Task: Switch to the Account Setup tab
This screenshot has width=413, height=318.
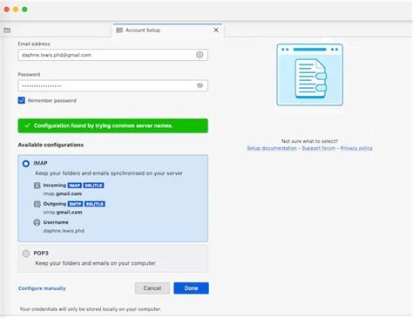Action: click(168, 30)
